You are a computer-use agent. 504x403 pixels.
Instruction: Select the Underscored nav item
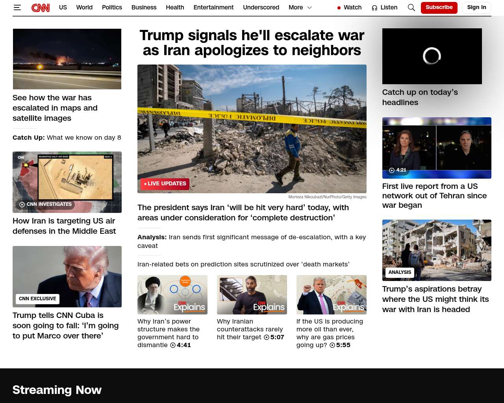[261, 7]
